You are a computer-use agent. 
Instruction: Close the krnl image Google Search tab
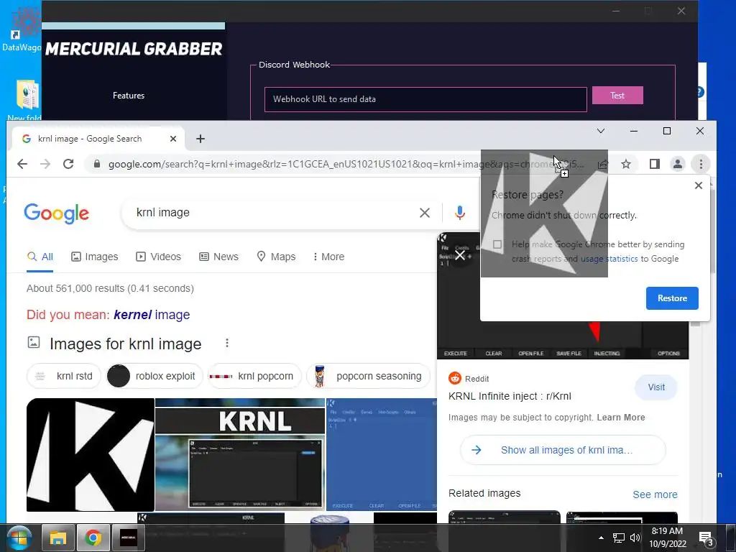pos(173,139)
